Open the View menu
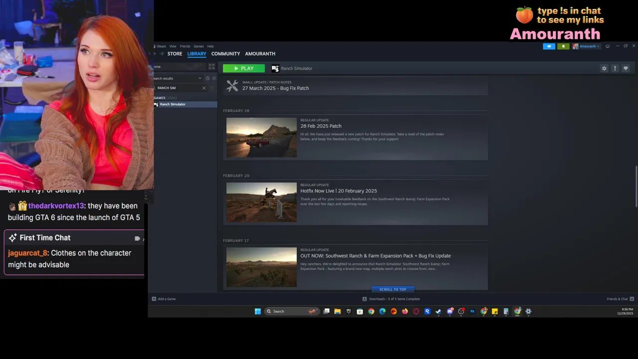Viewport: 638px width, 359px height. pos(172,46)
